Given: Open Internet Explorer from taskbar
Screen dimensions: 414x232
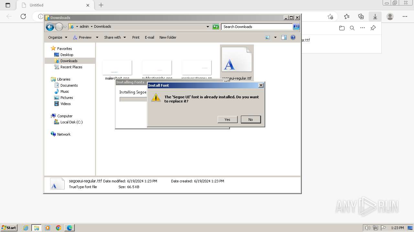Looking at the screenshot, I should [26, 228].
